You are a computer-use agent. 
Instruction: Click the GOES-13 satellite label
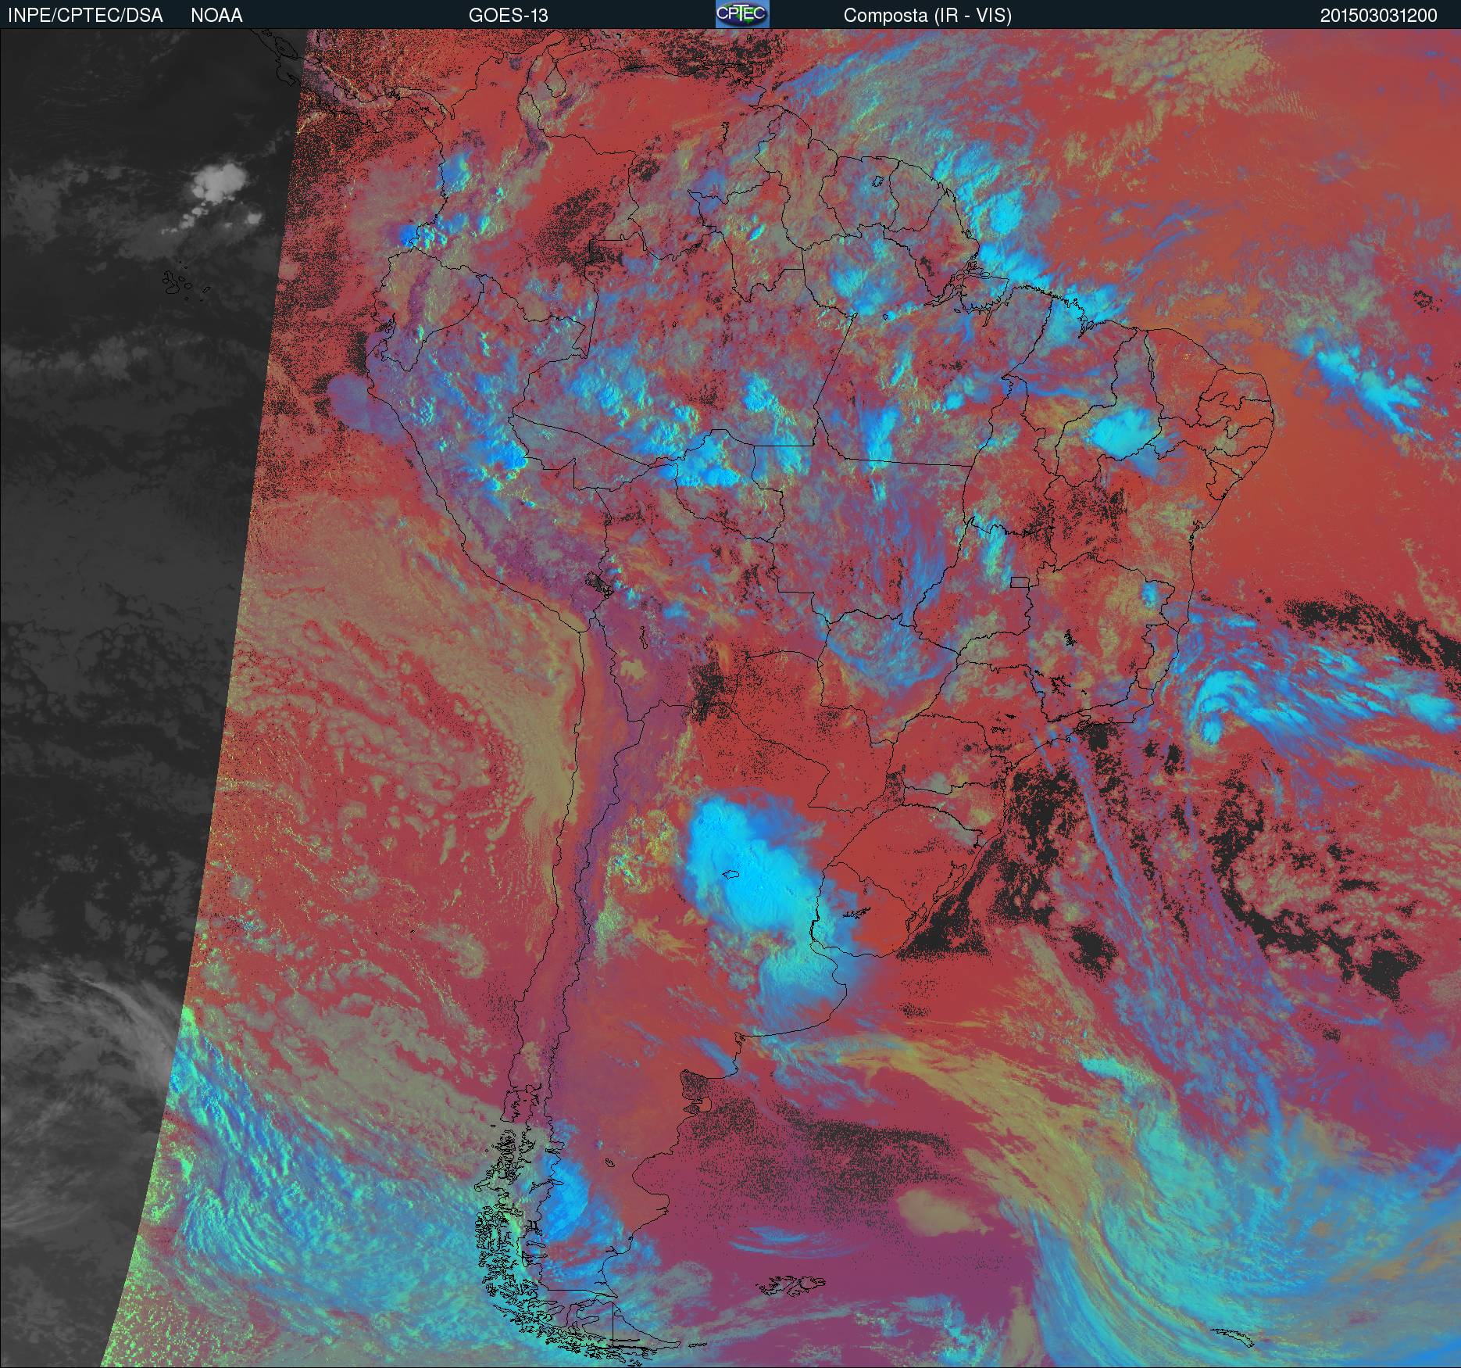tap(508, 16)
